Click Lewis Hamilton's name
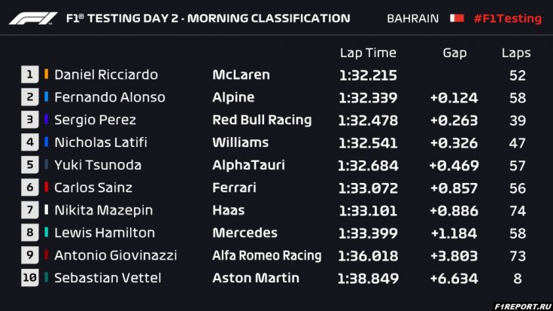The height and width of the screenshot is (311, 553). [x=105, y=233]
